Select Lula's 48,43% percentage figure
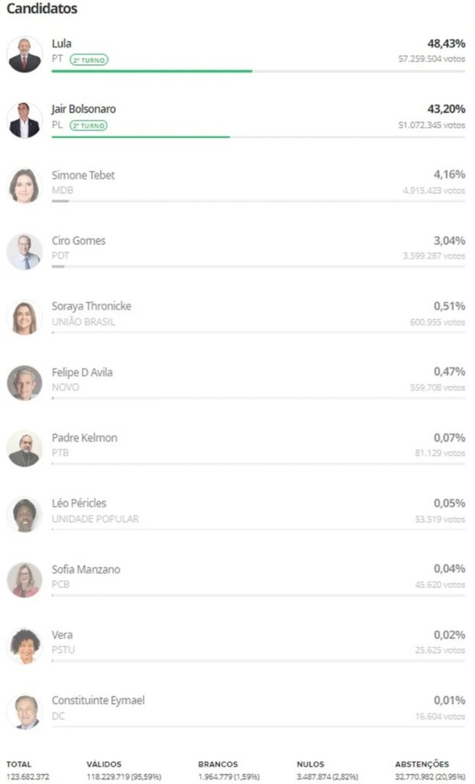The width and height of the screenshot is (475, 784). point(446,44)
